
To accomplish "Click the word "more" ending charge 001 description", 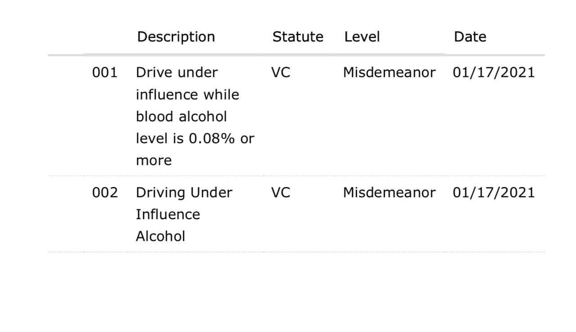I will 153,161.
